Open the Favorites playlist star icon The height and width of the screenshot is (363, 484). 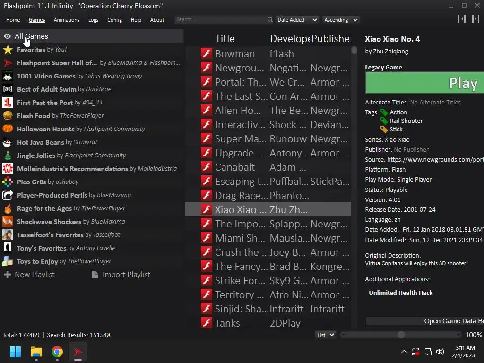(x=8, y=50)
